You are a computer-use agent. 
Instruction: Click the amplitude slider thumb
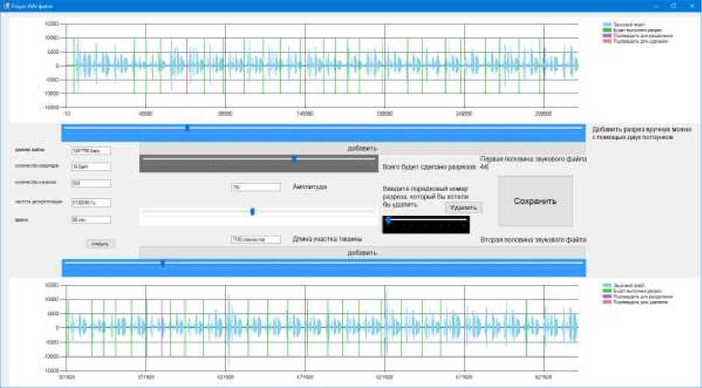click(x=253, y=212)
